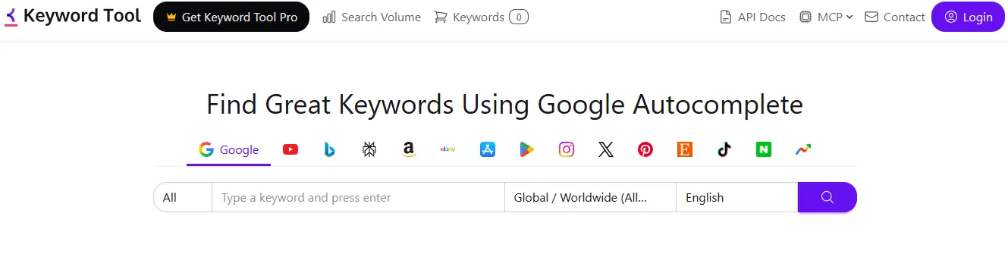Image resolution: width=1008 pixels, height=276 pixels.
Task: Open the Keywords cart link
Action: 481,17
